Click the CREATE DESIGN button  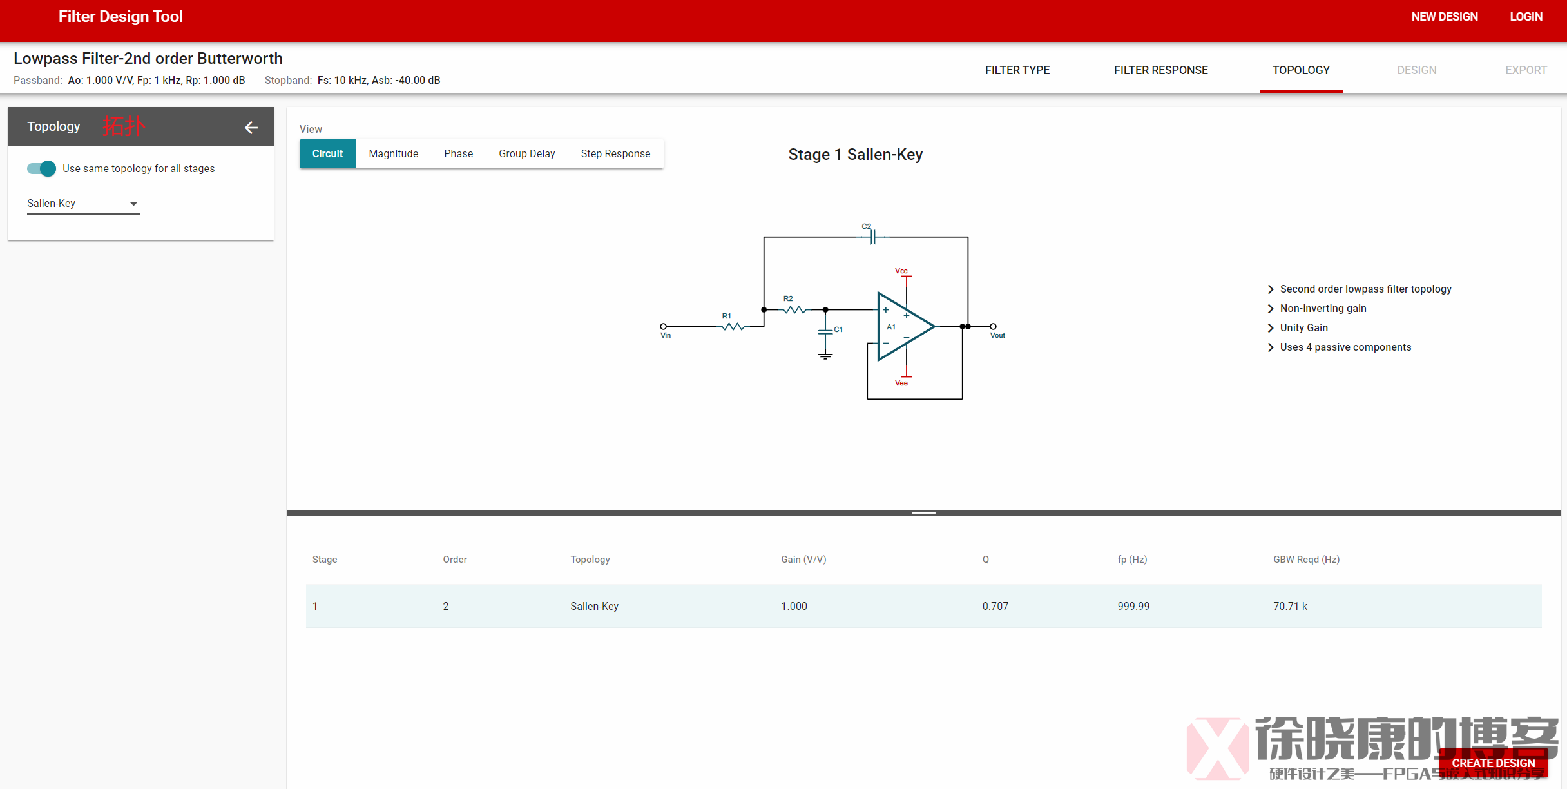pyautogui.click(x=1493, y=763)
